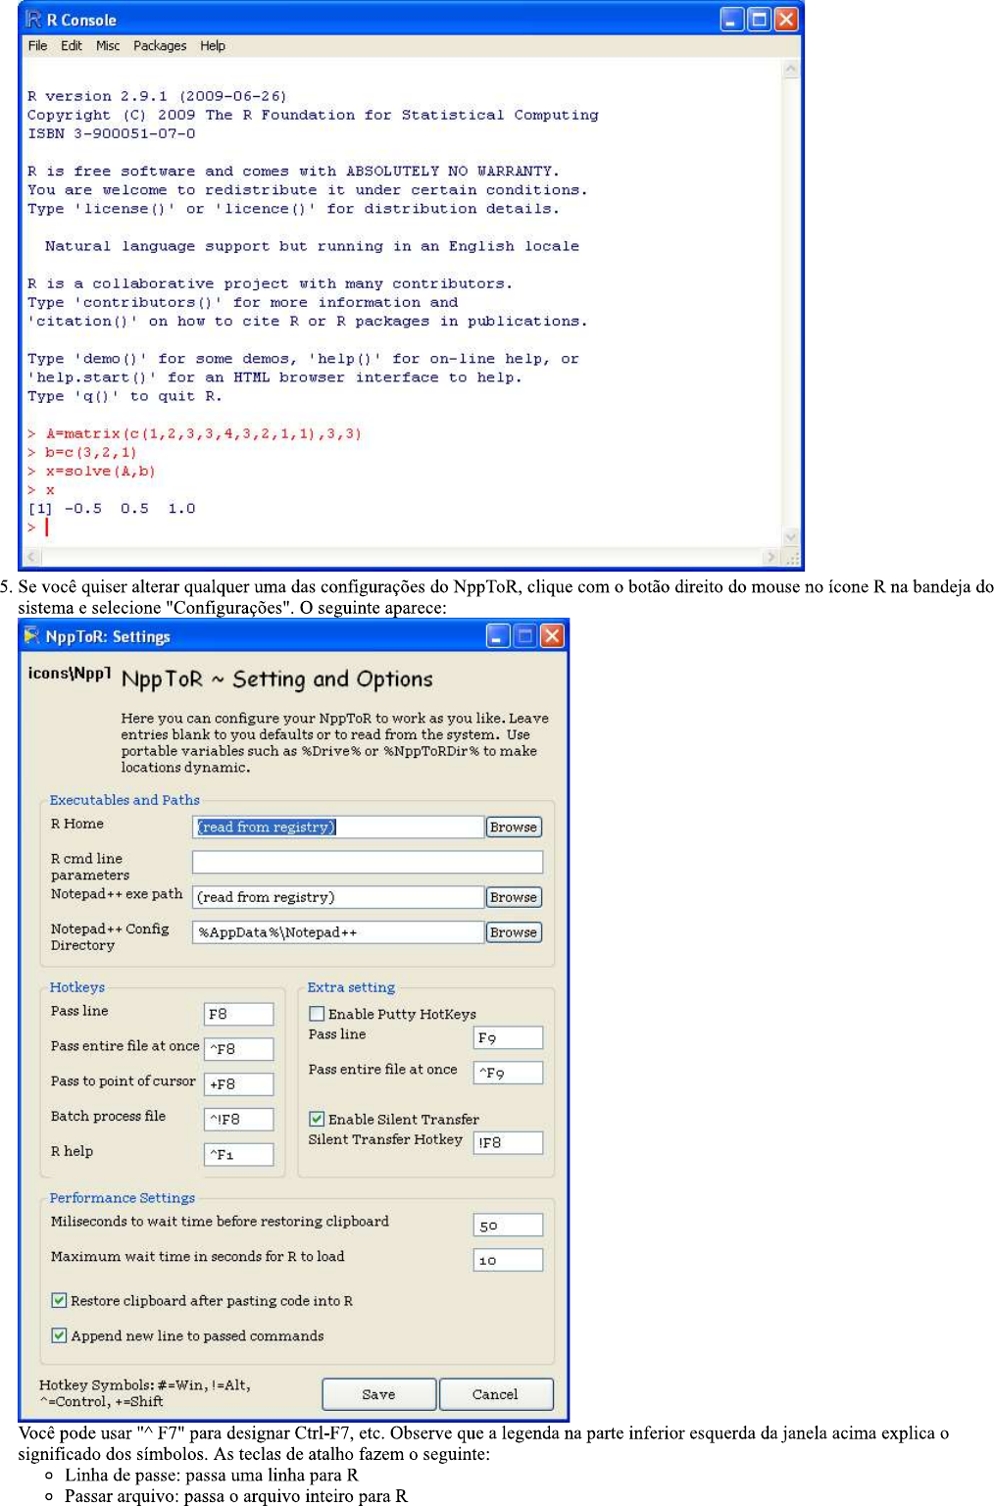Click Browse next to R Home
The image size is (994, 1506).
click(x=513, y=827)
